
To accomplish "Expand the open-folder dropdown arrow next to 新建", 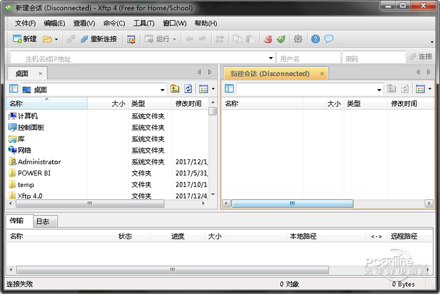I will pyautogui.click(x=56, y=39).
